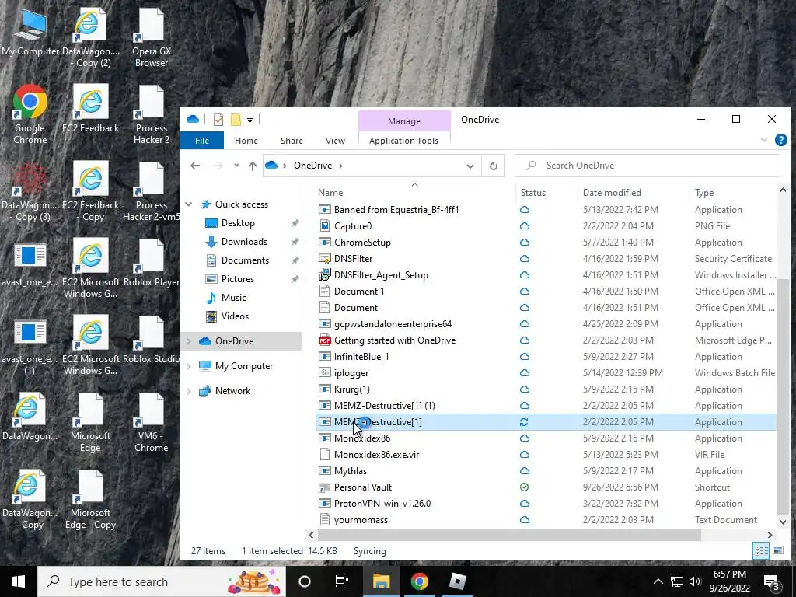Viewport: 796px width, 597px height.
Task: Select the Personal Vault shortcut icon
Action: (324, 487)
